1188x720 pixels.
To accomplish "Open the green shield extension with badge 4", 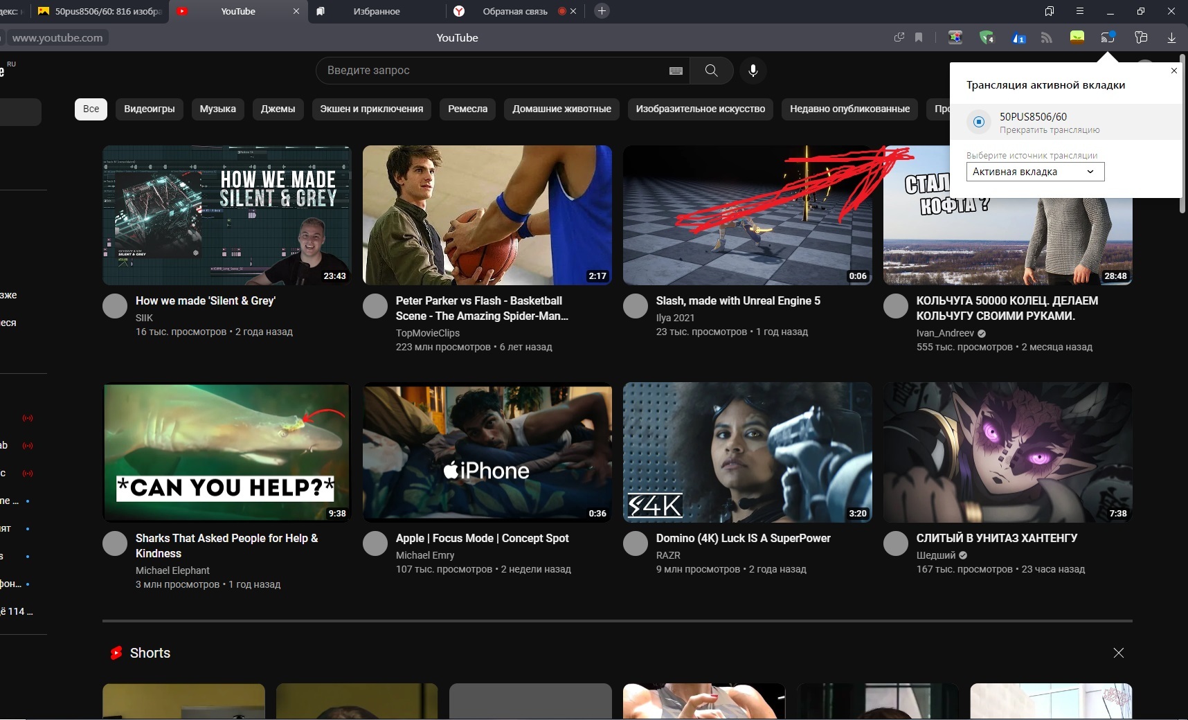I will click(987, 37).
